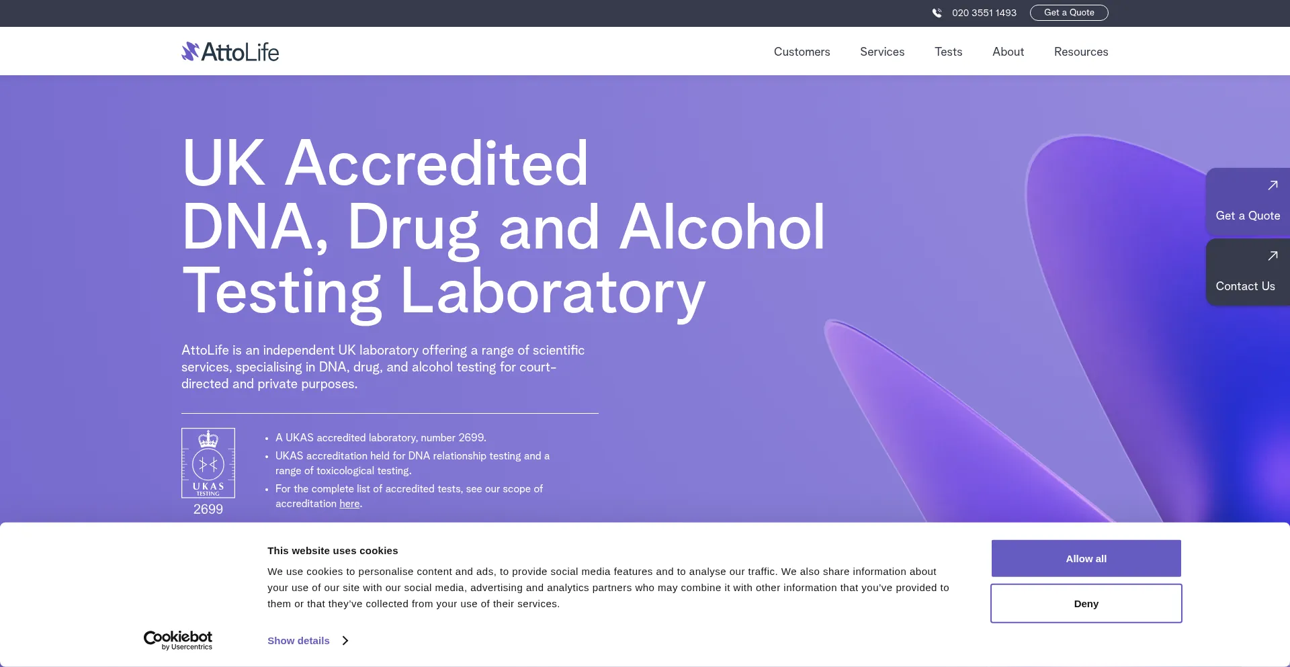Expand Show details in cookie banner
The height and width of the screenshot is (667, 1290).
pyautogui.click(x=298, y=641)
